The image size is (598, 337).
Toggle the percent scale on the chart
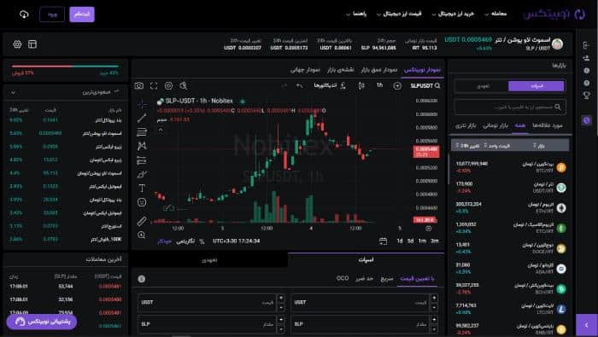click(x=202, y=241)
